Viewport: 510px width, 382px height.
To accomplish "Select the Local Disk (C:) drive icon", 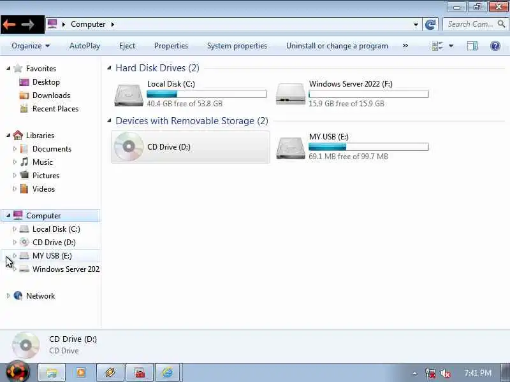I will 129,95.
